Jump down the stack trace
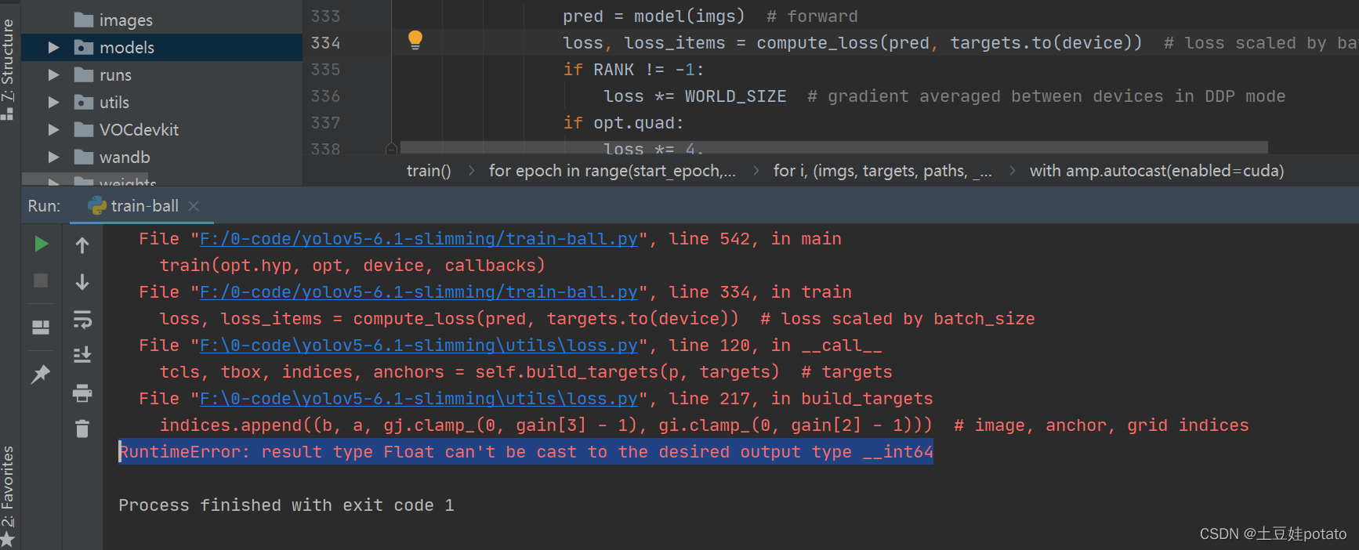 click(82, 282)
